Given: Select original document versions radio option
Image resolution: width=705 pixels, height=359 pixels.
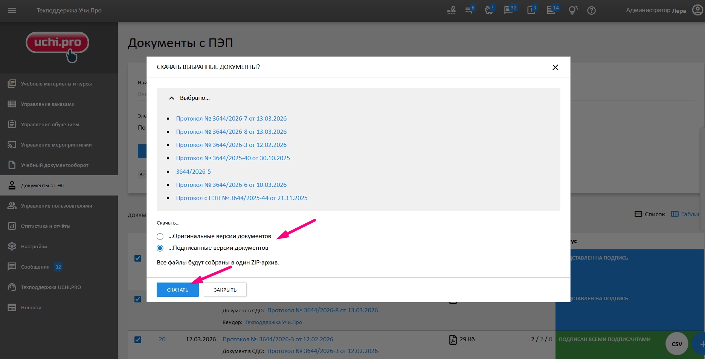Looking at the screenshot, I should coord(160,237).
